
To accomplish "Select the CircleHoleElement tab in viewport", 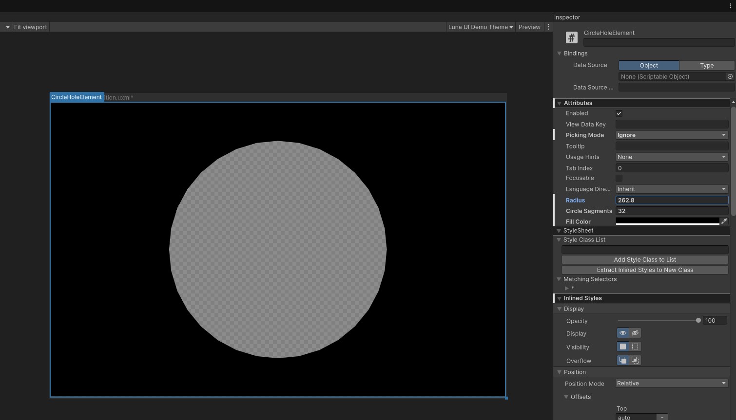I will pos(76,97).
